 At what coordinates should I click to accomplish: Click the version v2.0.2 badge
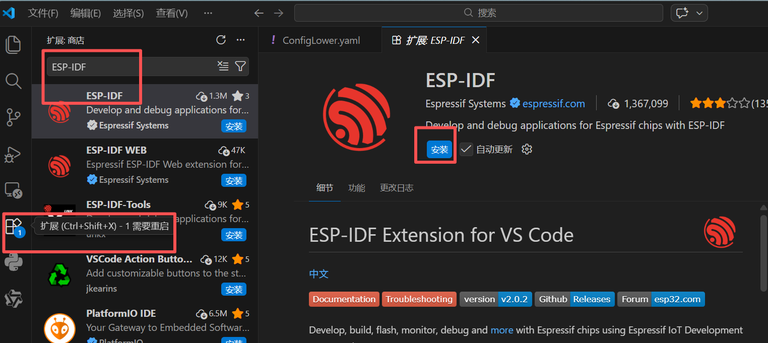(x=495, y=299)
